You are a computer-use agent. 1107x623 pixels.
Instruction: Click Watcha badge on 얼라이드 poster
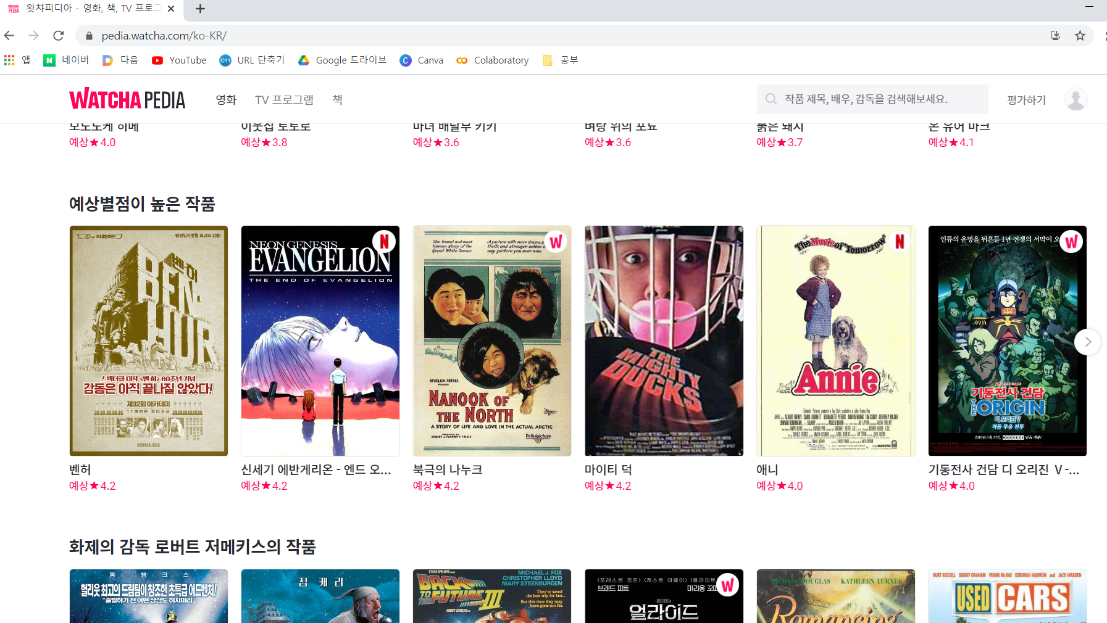tap(728, 585)
